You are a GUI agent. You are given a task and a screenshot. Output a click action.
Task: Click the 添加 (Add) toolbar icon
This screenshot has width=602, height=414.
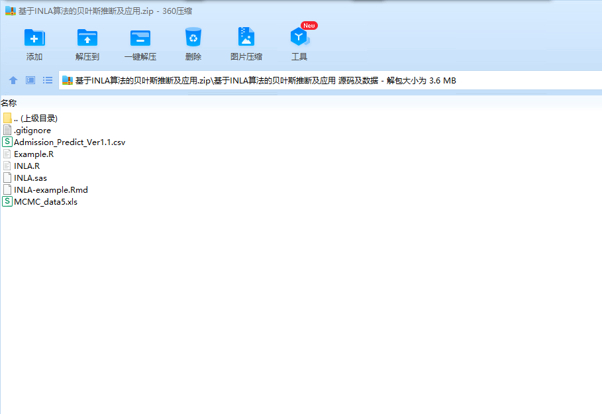[x=34, y=38]
